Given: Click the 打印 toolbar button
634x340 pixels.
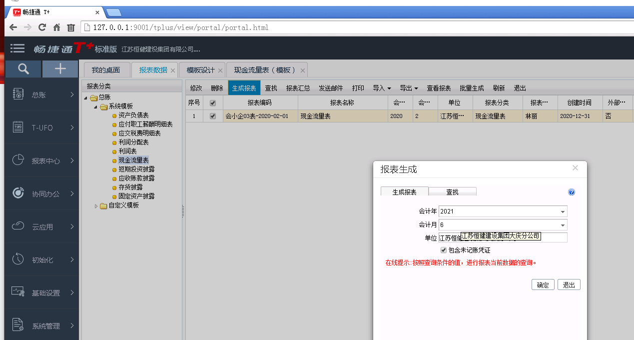Looking at the screenshot, I should tap(358, 88).
